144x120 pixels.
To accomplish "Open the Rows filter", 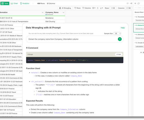I will click(x=77, y=8).
